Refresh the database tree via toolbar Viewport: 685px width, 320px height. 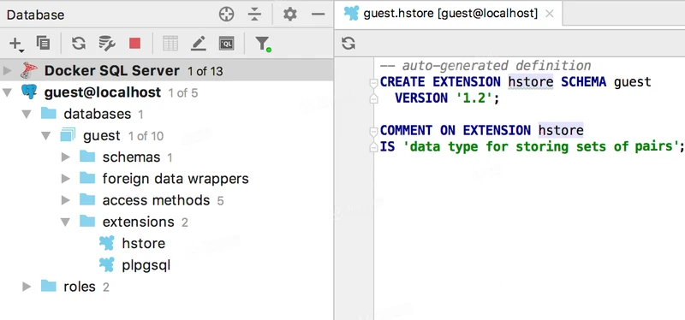79,43
